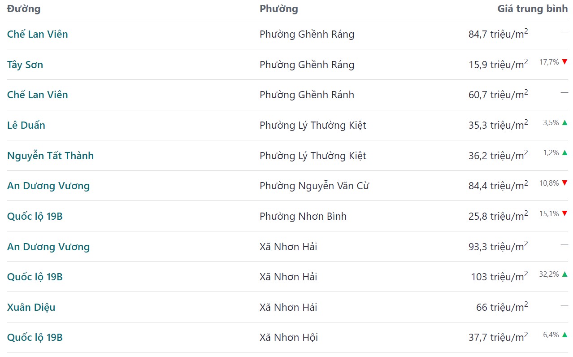Open Quốc lộ 19B link in Nhơn Bình

[x=35, y=216]
